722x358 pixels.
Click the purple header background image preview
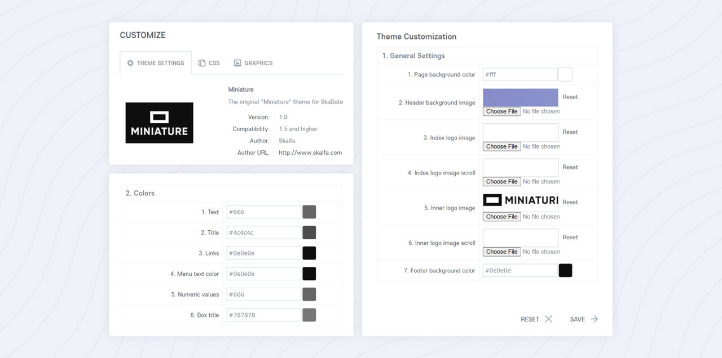pos(520,96)
